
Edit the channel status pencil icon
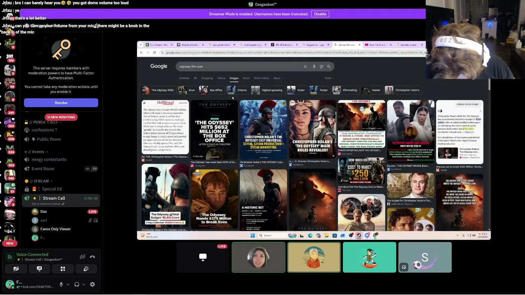(63, 204)
